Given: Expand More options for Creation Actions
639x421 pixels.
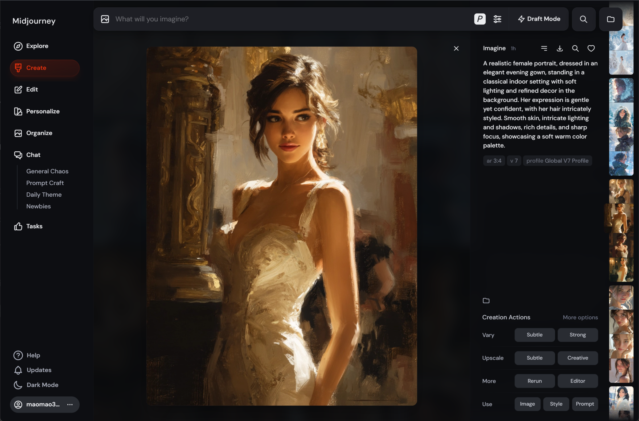Looking at the screenshot, I should click(x=580, y=317).
